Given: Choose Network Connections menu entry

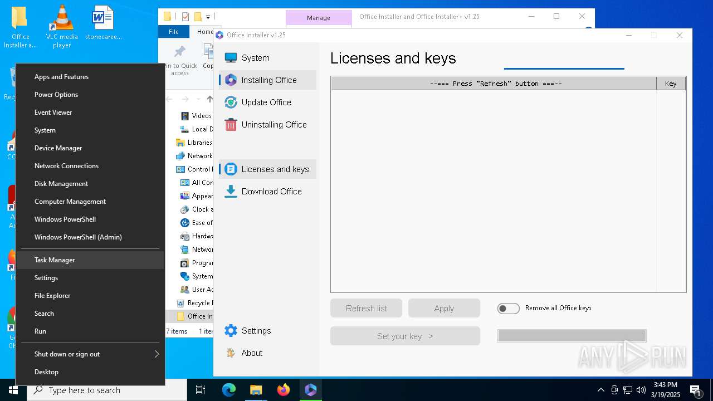Looking at the screenshot, I should click(90, 166).
